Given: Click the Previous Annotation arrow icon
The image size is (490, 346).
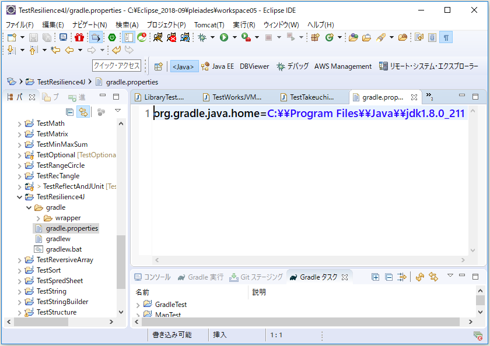Looking at the screenshot, I should pos(33,50).
